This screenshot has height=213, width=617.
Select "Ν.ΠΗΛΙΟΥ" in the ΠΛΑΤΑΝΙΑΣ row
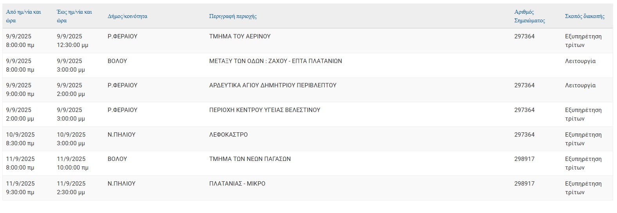121,184
